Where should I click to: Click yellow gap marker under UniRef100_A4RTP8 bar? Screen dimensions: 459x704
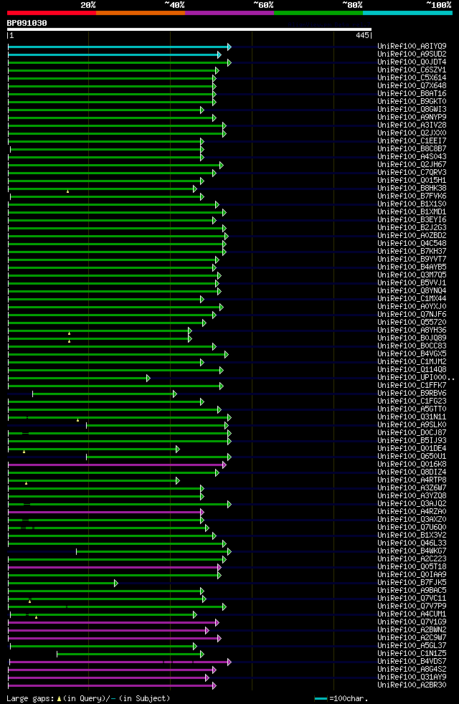(27, 483)
